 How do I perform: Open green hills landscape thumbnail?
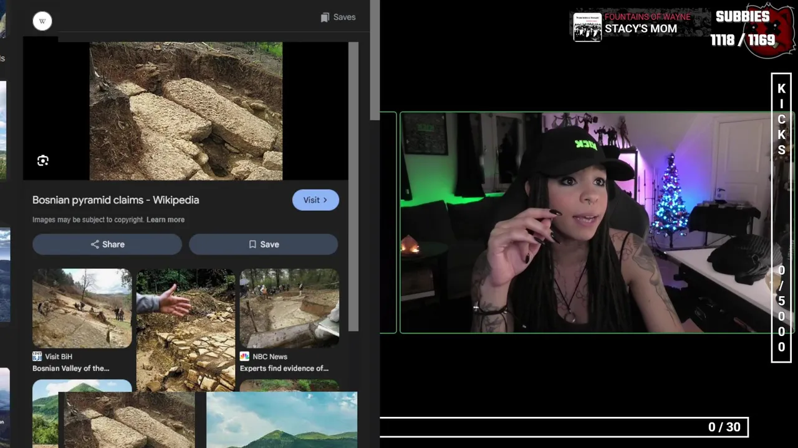coord(282,420)
